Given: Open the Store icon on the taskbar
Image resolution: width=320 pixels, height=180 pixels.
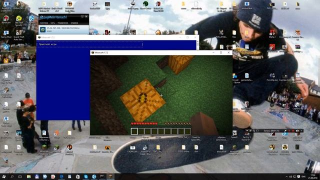Looking at the screenshot, I should 78,176.
